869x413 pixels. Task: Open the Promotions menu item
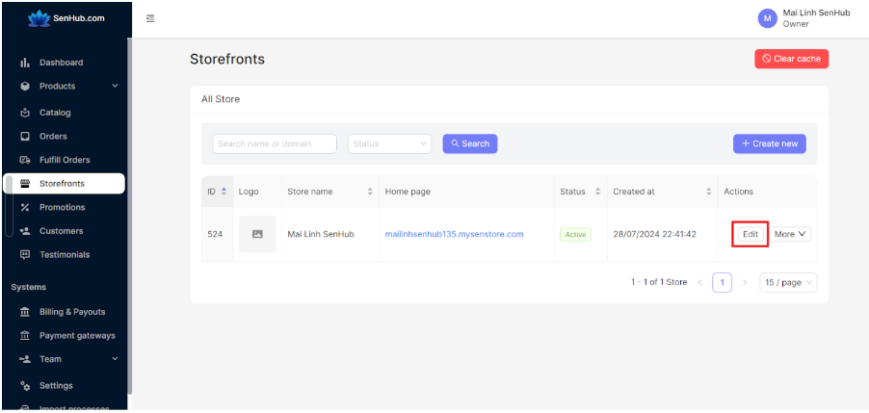(x=64, y=208)
